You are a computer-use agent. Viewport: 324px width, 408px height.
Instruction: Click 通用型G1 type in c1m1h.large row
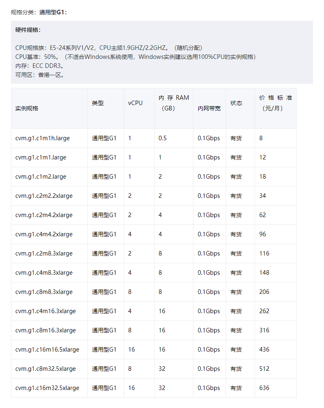point(104,138)
